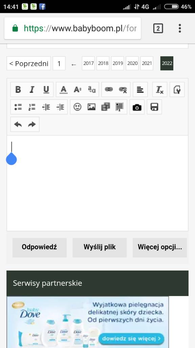The height and width of the screenshot is (348, 195).
Task: Click the Wyślij plik button
Action: point(100,247)
